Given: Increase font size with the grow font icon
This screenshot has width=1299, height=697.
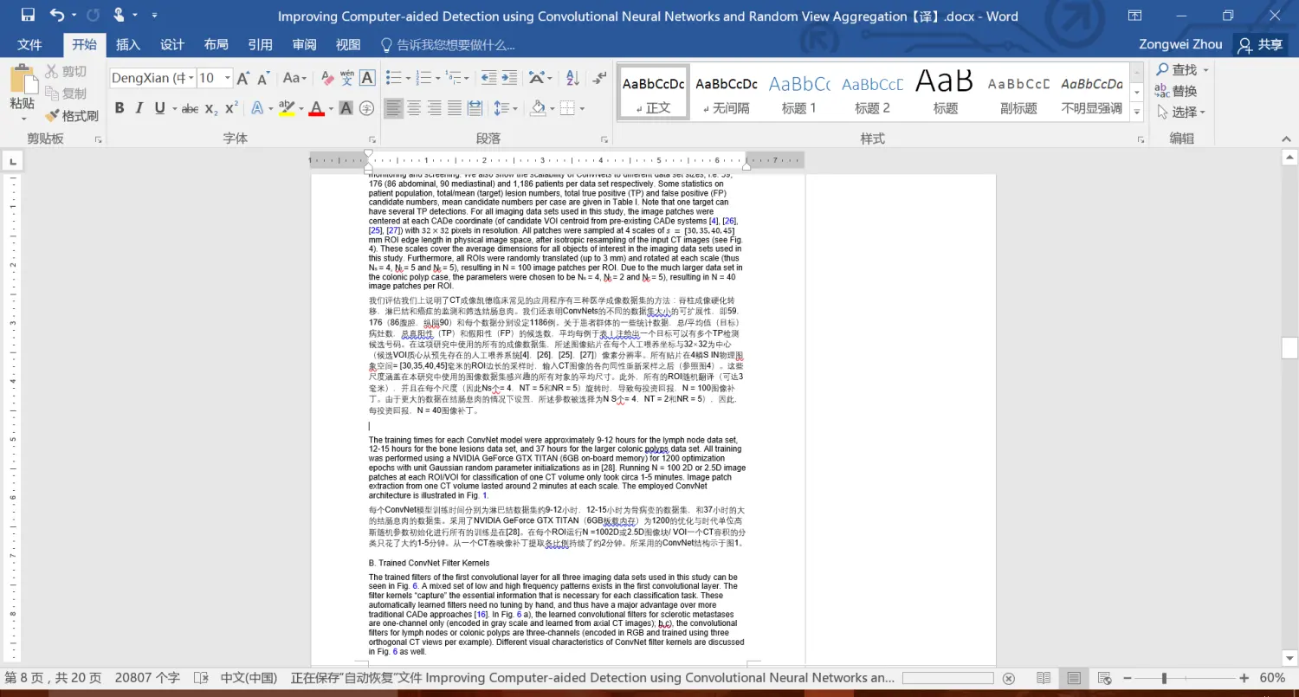Looking at the screenshot, I should click(243, 78).
